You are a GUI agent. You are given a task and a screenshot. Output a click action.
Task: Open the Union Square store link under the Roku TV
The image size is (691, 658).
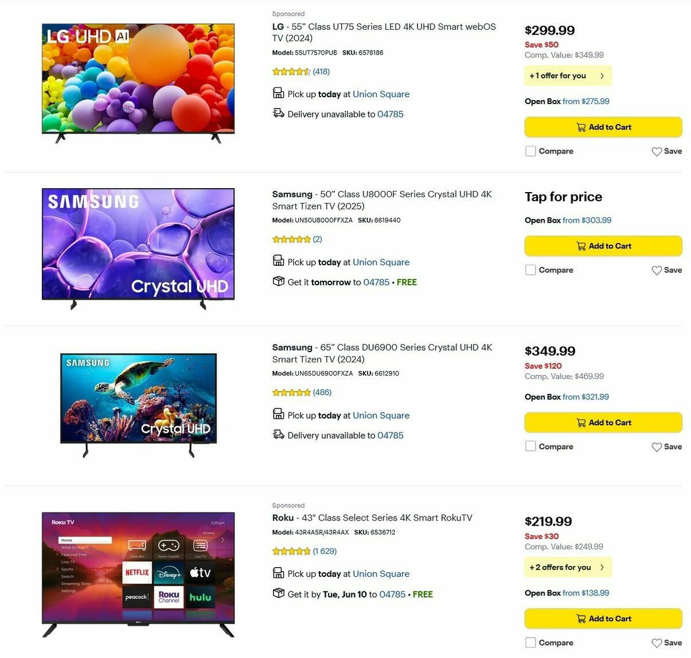point(381,573)
